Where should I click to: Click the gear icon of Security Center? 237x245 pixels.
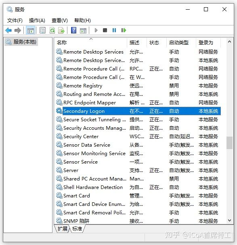pyautogui.click(x=59, y=136)
